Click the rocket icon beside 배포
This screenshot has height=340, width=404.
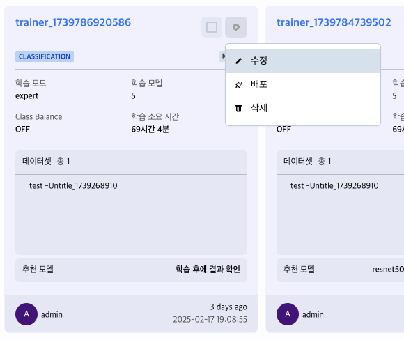[x=239, y=84]
